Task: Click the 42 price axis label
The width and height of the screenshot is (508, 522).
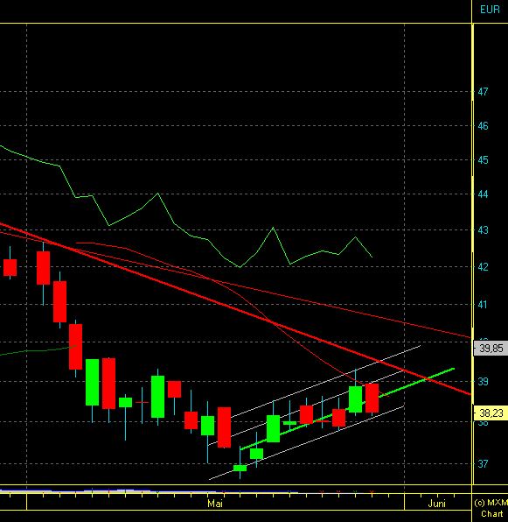Action: click(483, 267)
